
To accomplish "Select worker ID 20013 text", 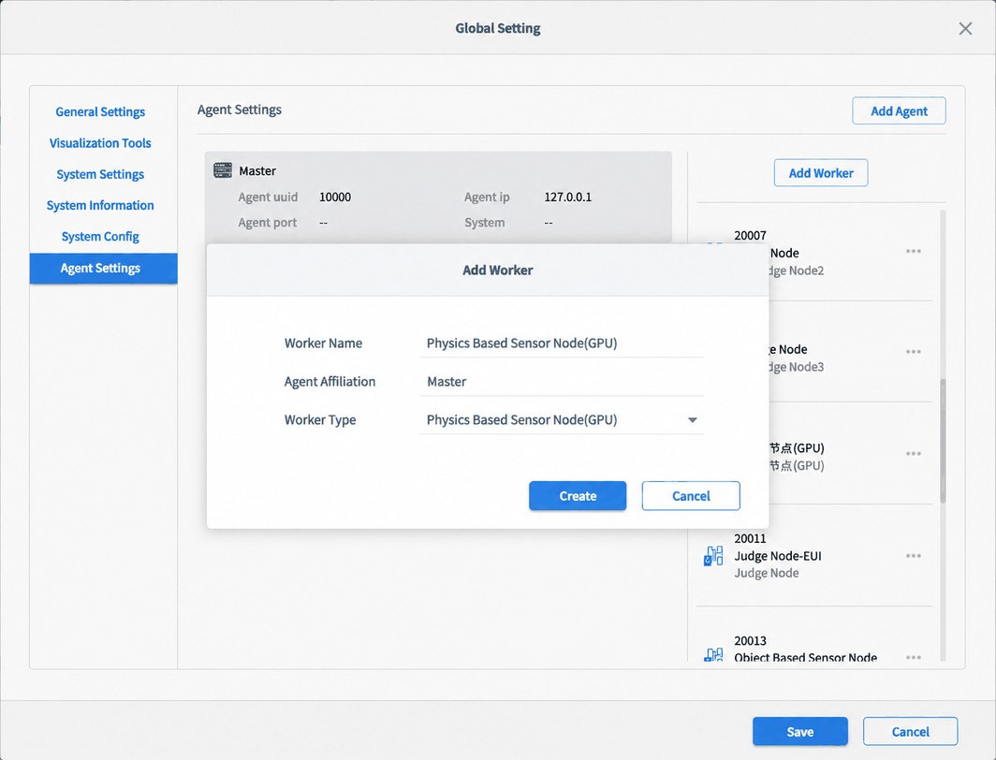I will (x=750, y=640).
